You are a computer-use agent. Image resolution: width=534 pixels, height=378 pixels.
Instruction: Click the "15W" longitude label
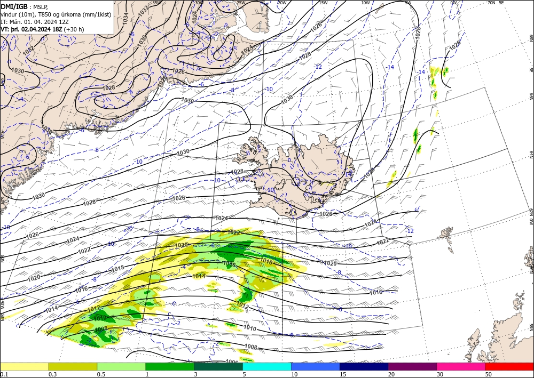pyautogui.click(x=323, y=3)
